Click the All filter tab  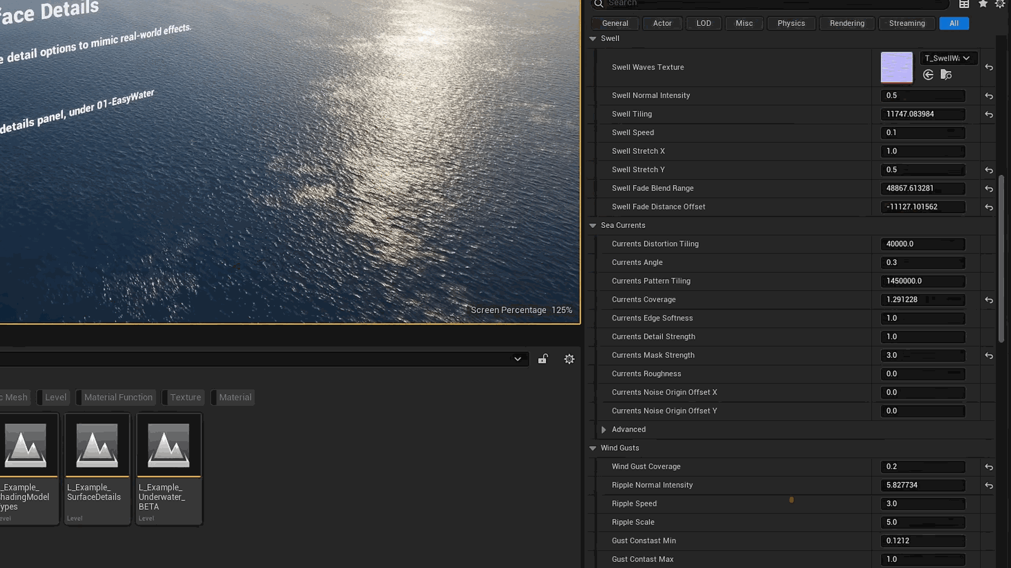point(954,23)
